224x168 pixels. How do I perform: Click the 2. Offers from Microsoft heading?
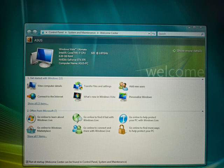(x=42, y=111)
